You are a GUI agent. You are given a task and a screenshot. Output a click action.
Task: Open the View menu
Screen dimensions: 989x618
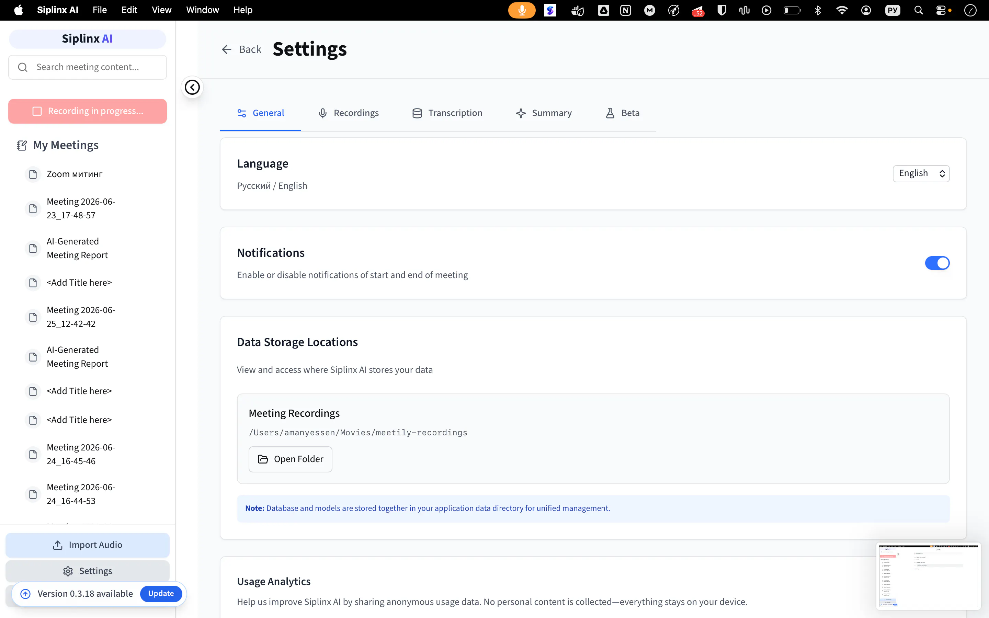click(x=161, y=10)
